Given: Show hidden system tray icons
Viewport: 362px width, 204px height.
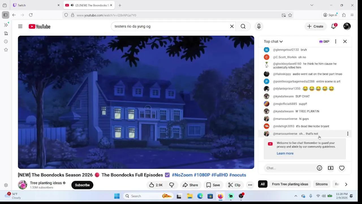Looking at the screenshot, I should (296, 196).
